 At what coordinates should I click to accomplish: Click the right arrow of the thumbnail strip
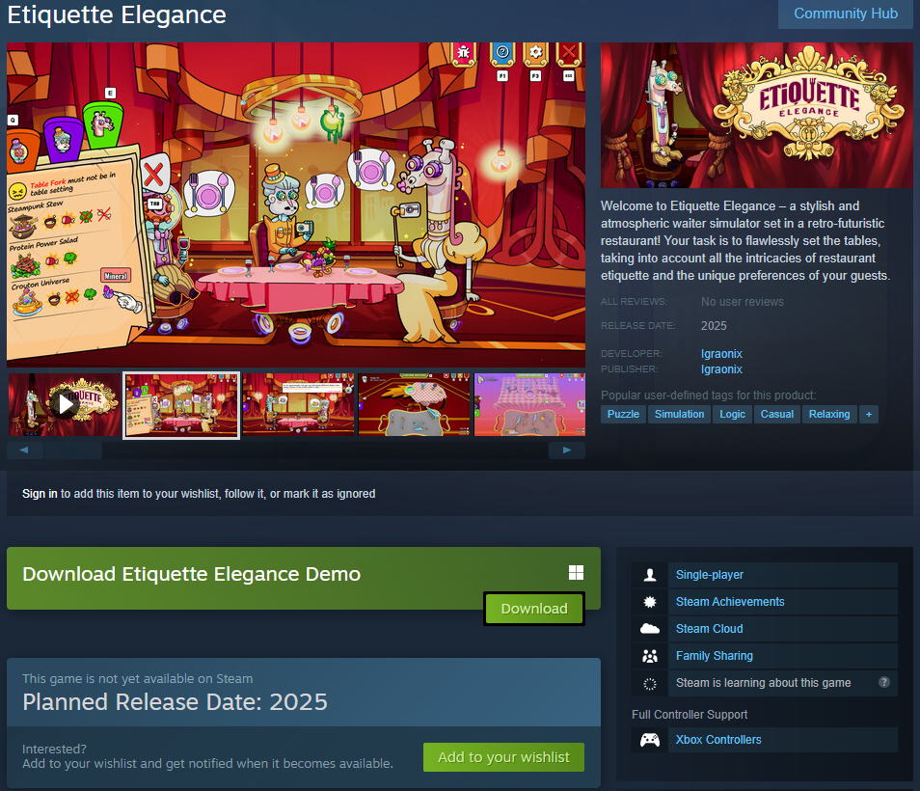coord(567,450)
